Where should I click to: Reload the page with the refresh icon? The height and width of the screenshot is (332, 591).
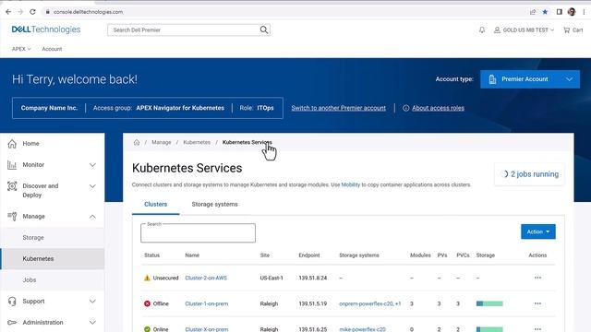(x=33, y=12)
